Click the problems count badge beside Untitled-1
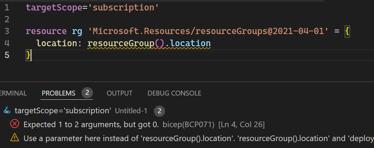This screenshot has height=148, width=374. coord(159,111)
